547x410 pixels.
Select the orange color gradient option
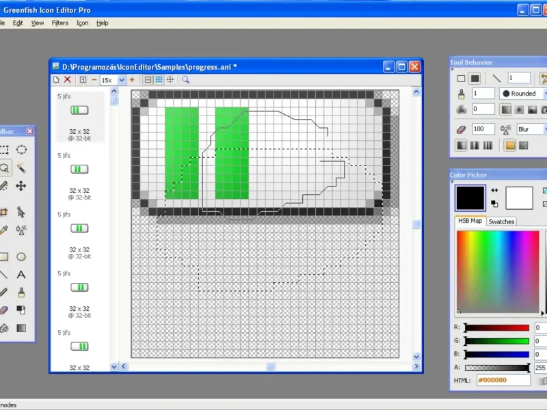(510, 145)
